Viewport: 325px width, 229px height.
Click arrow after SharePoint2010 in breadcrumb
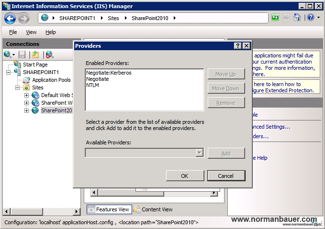(x=175, y=18)
